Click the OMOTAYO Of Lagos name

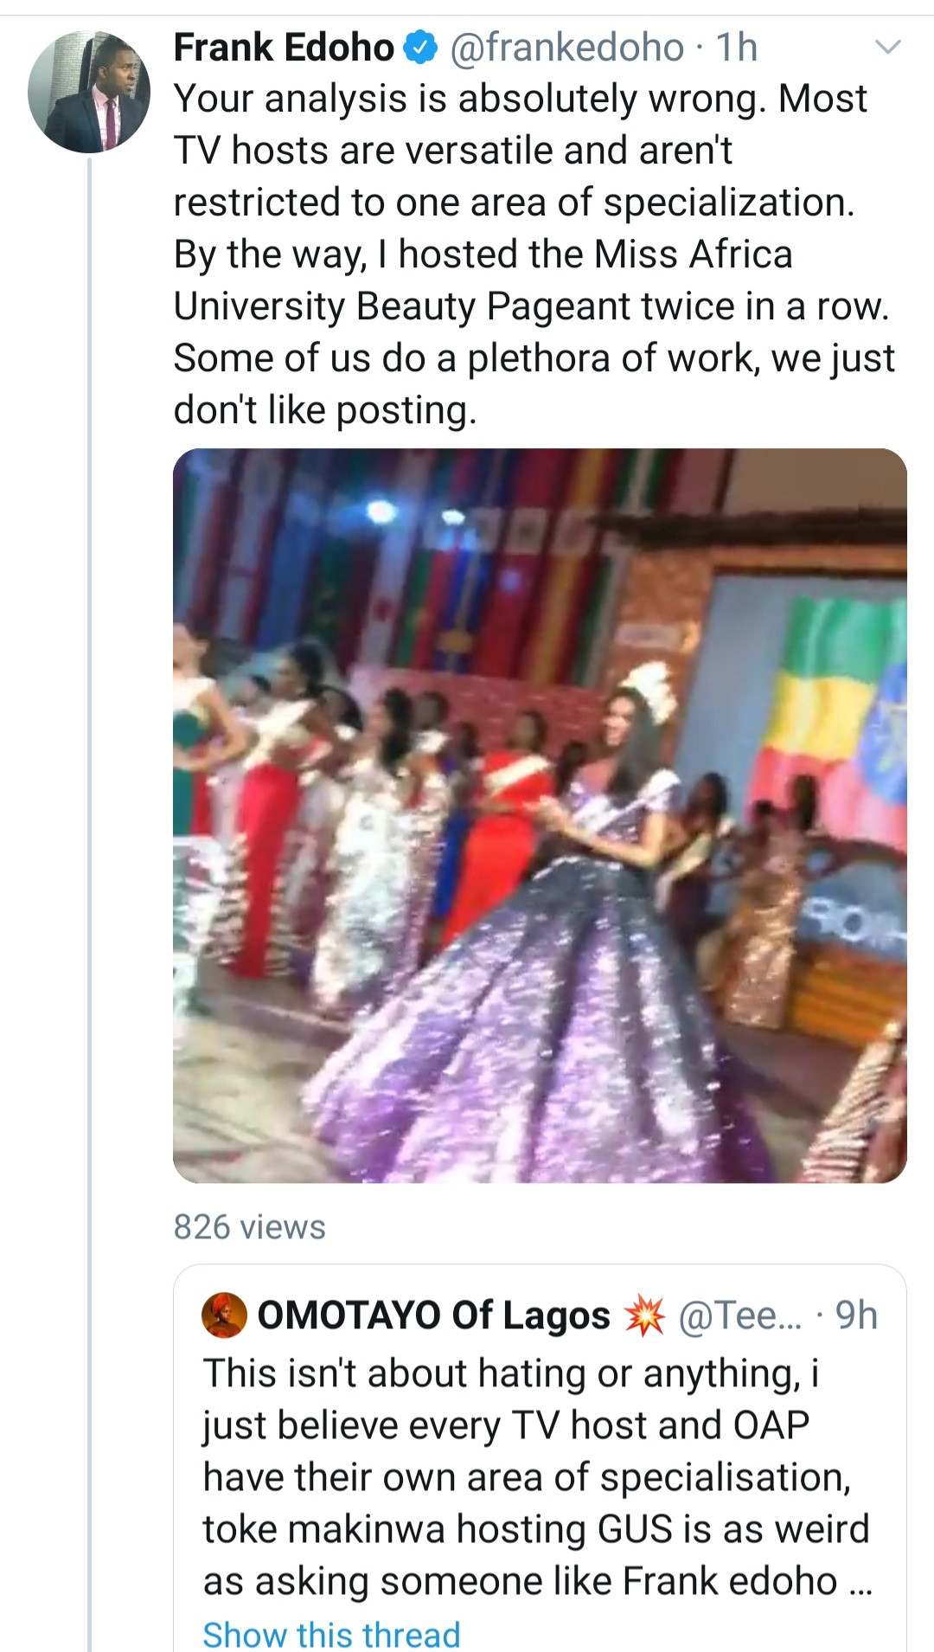(x=433, y=1315)
